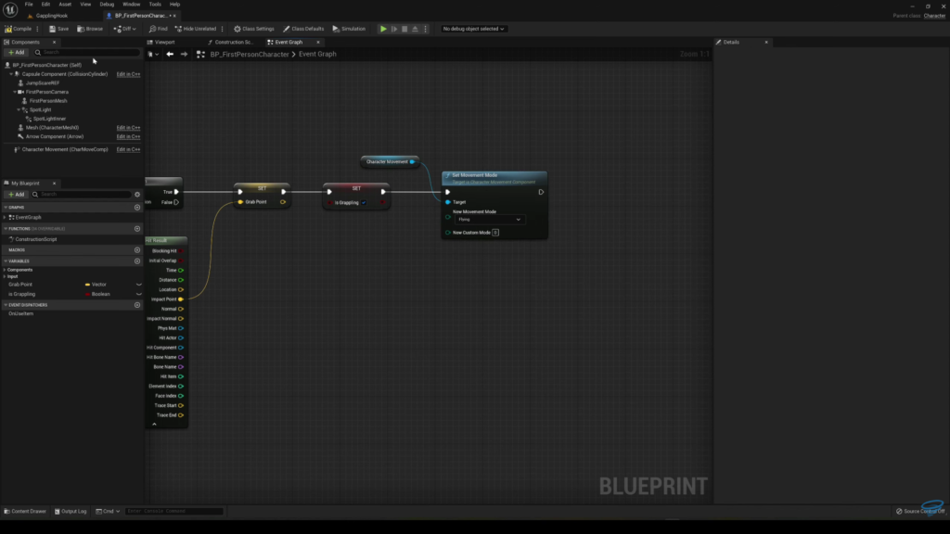Open the Help menu
Screen dimensions: 950x534
point(174,5)
